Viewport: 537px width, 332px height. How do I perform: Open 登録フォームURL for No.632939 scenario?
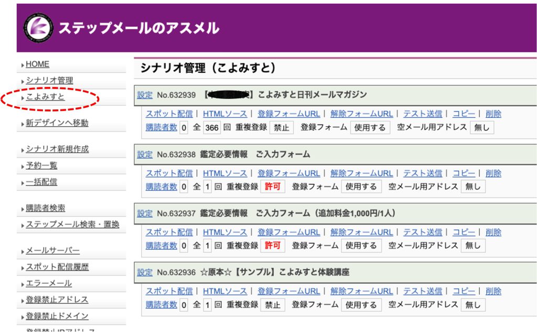click(289, 114)
